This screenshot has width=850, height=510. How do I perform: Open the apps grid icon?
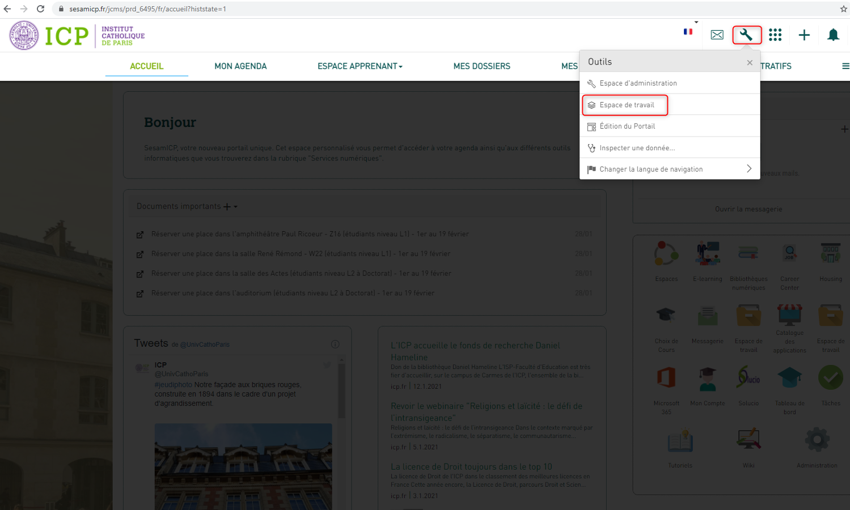point(775,35)
